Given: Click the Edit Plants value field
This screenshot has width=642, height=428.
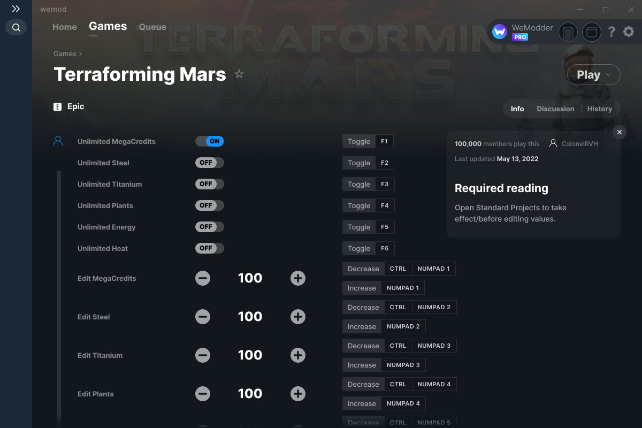Looking at the screenshot, I should point(250,394).
